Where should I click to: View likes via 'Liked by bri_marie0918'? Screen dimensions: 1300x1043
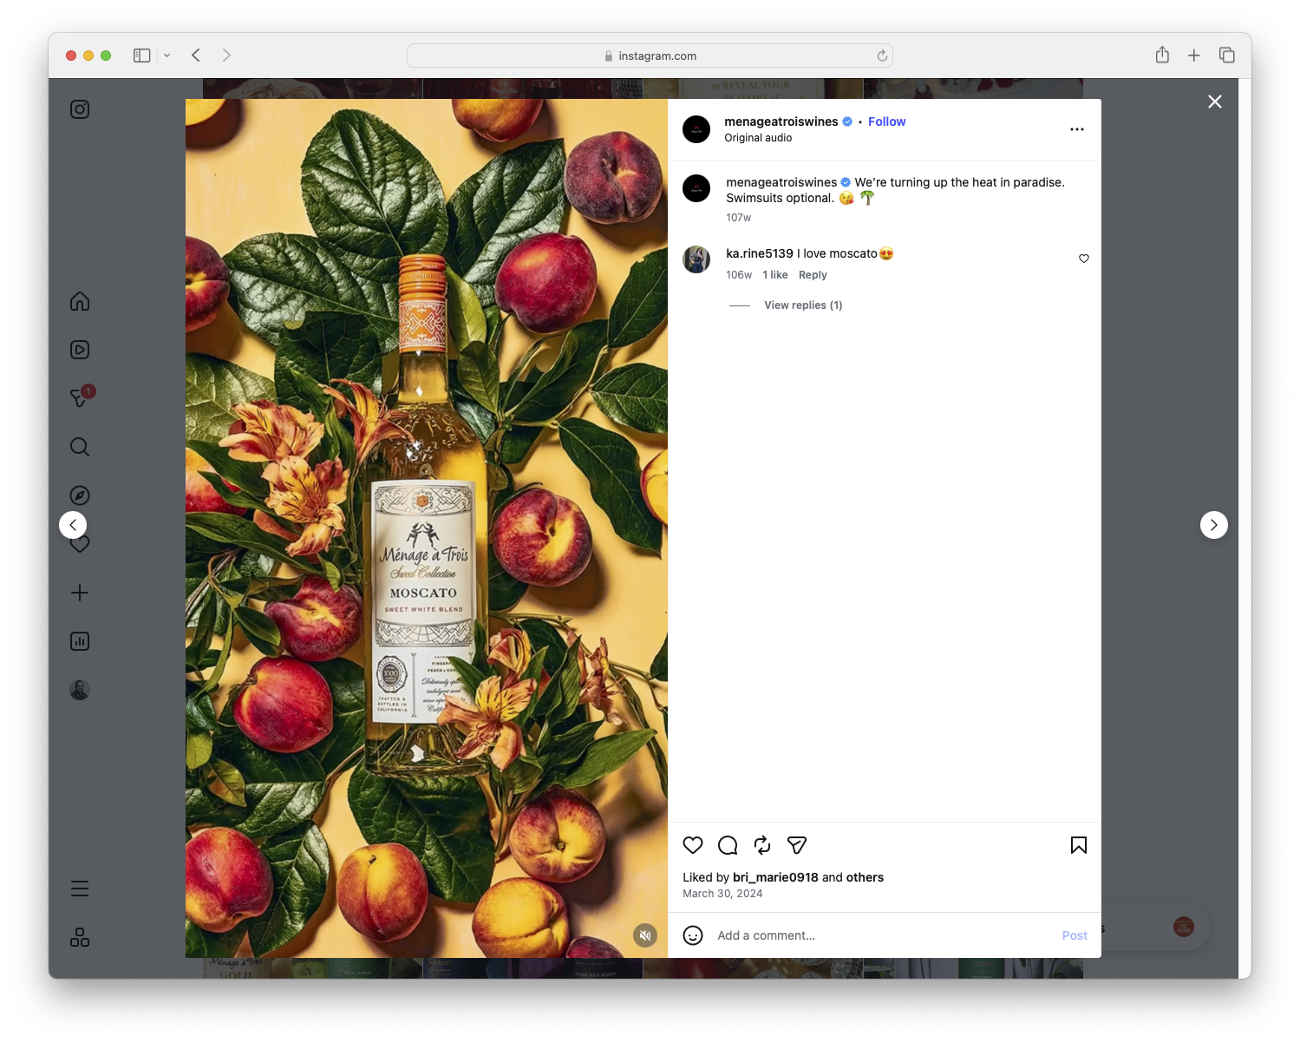pos(774,877)
